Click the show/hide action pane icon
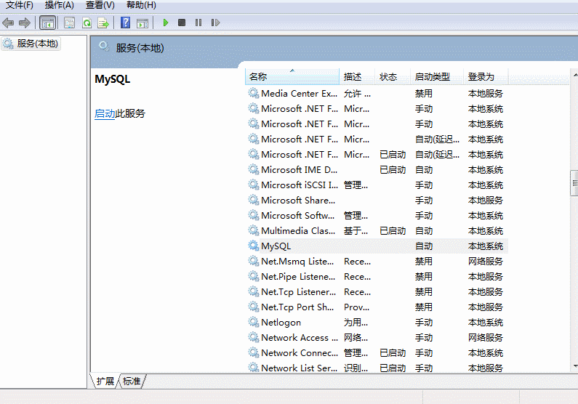Image resolution: width=578 pixels, height=404 pixels. click(x=143, y=23)
